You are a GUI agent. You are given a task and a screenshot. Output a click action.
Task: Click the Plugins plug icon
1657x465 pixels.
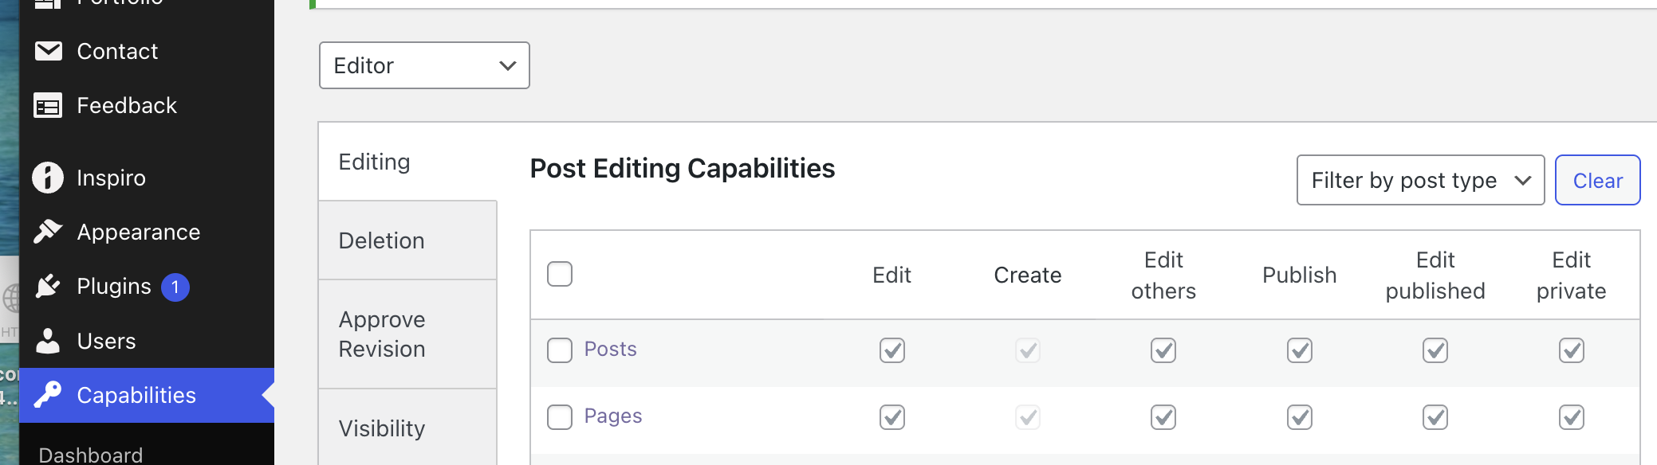click(x=48, y=286)
